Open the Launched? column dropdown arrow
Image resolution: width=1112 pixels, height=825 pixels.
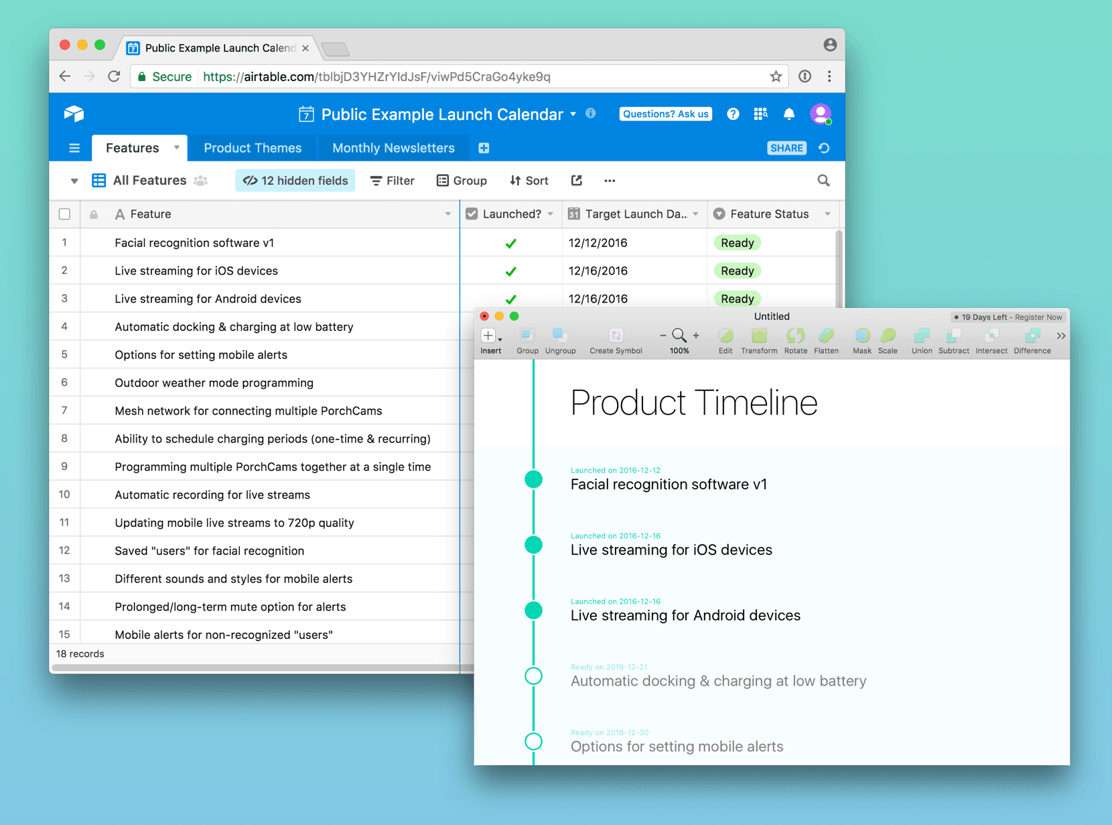pyautogui.click(x=551, y=214)
